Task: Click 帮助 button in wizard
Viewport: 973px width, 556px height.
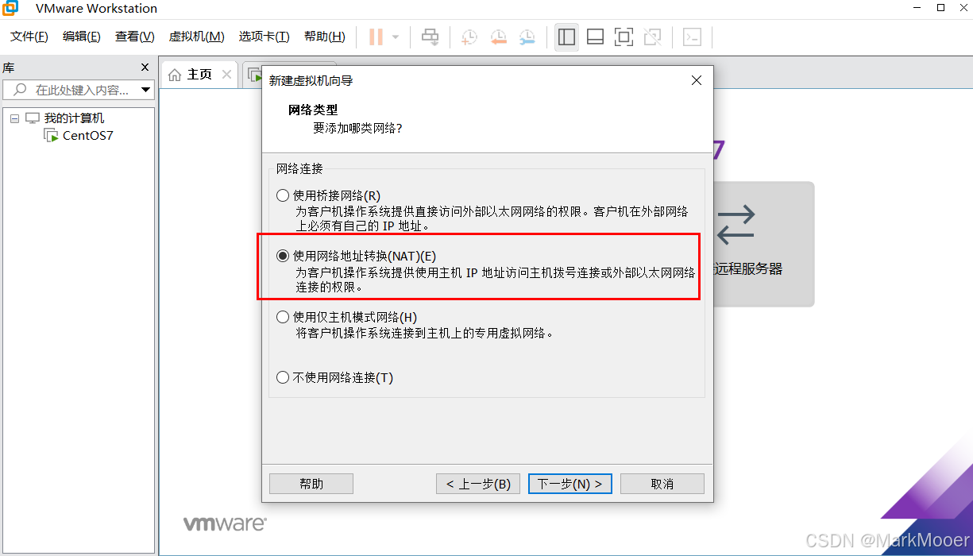Action: pos(311,484)
